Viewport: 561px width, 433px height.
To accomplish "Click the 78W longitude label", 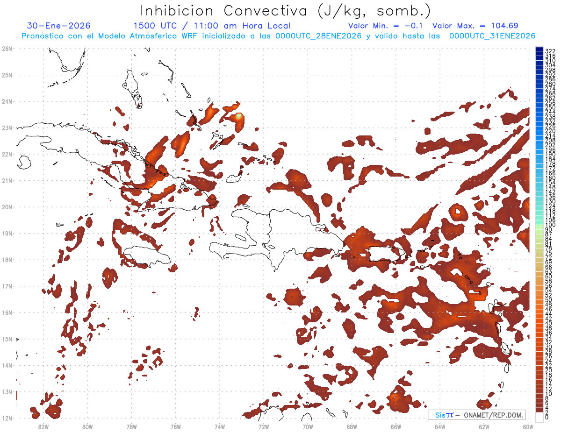I will coord(131,426).
